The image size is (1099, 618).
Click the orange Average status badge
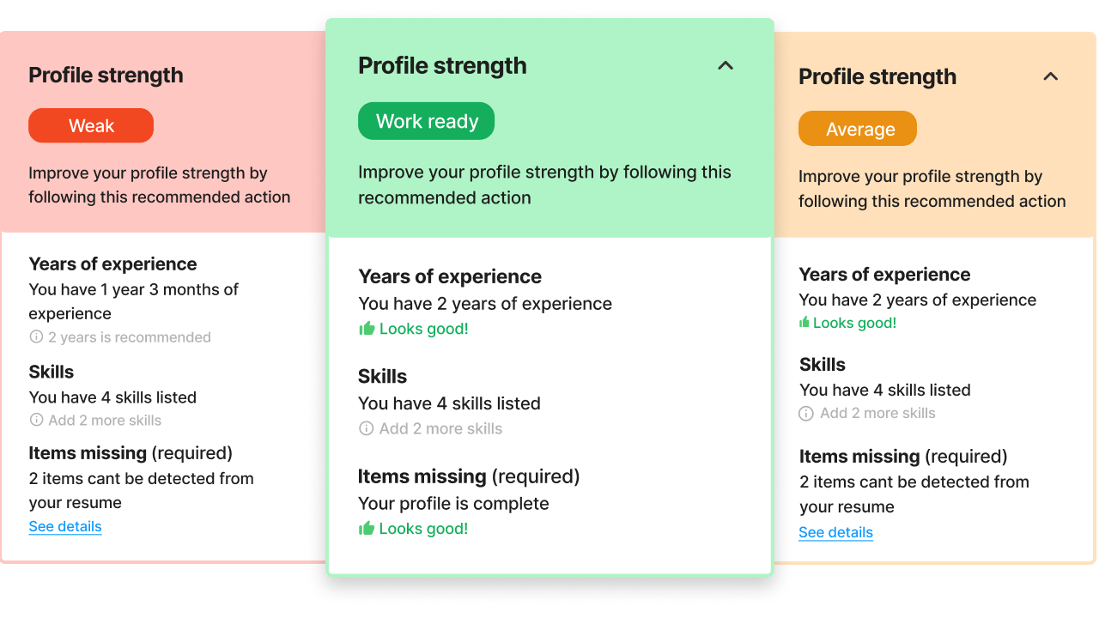click(x=858, y=129)
